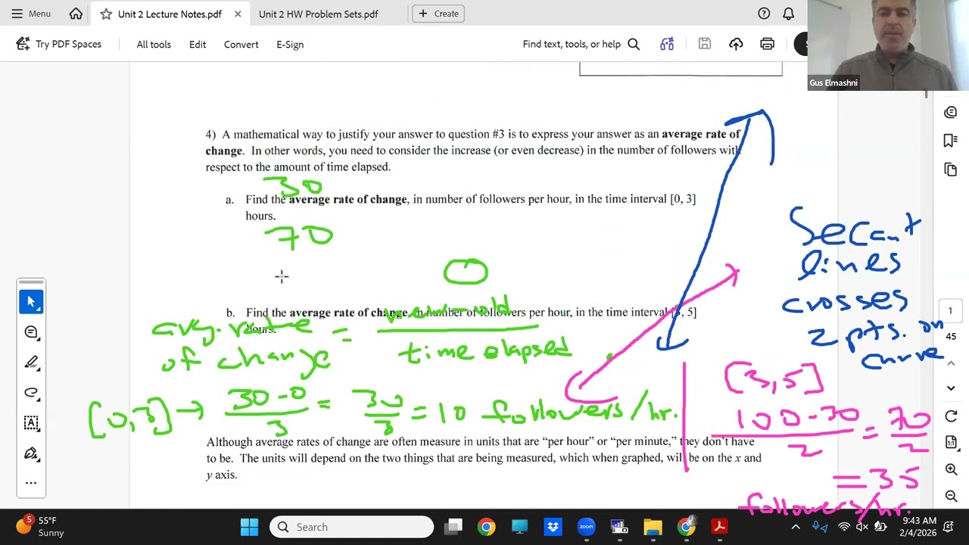Close the Unit 2 Lecture Notes tab

coord(238,14)
